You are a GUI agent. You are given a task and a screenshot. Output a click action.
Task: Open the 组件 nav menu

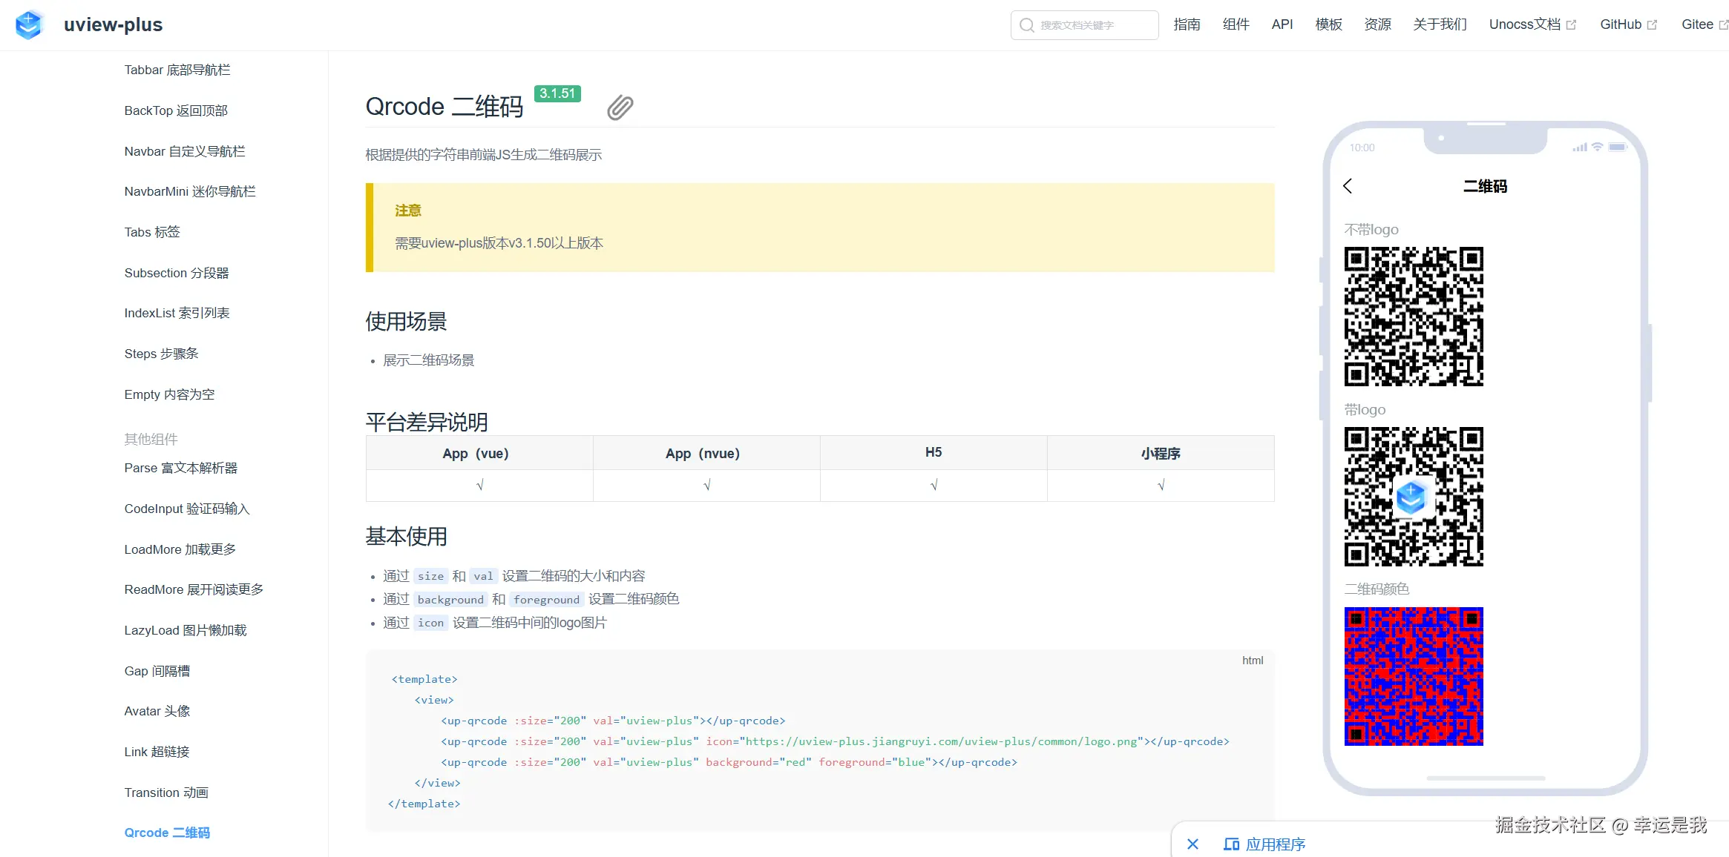[x=1236, y=24]
